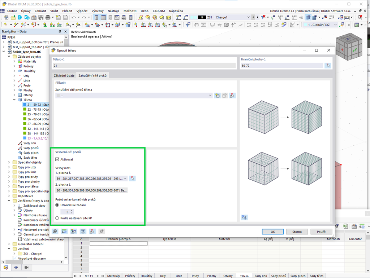Select ZS1 - Charge1 in Navigator tree
370x278 pixels.
coord(33,254)
